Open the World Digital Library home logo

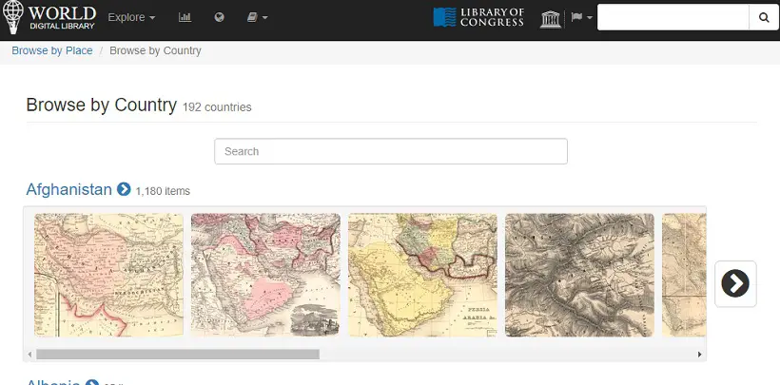49,17
